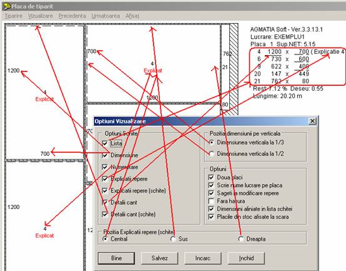The height and width of the screenshot is (271, 346).
Task: Disable Explicatii repere (schite) checkbox
Action: (x=105, y=190)
